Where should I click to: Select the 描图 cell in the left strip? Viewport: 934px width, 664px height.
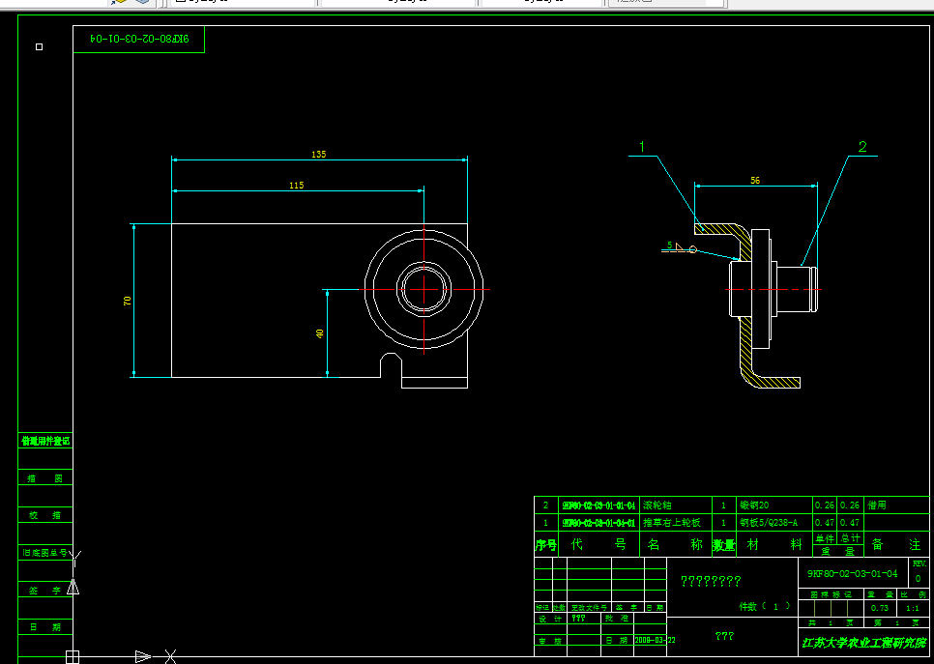coord(45,478)
